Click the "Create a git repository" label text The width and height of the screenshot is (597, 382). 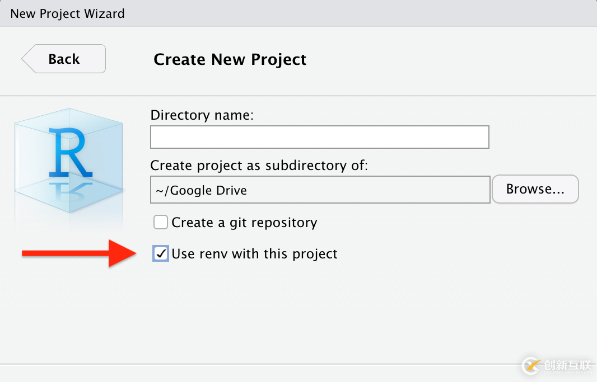click(244, 223)
